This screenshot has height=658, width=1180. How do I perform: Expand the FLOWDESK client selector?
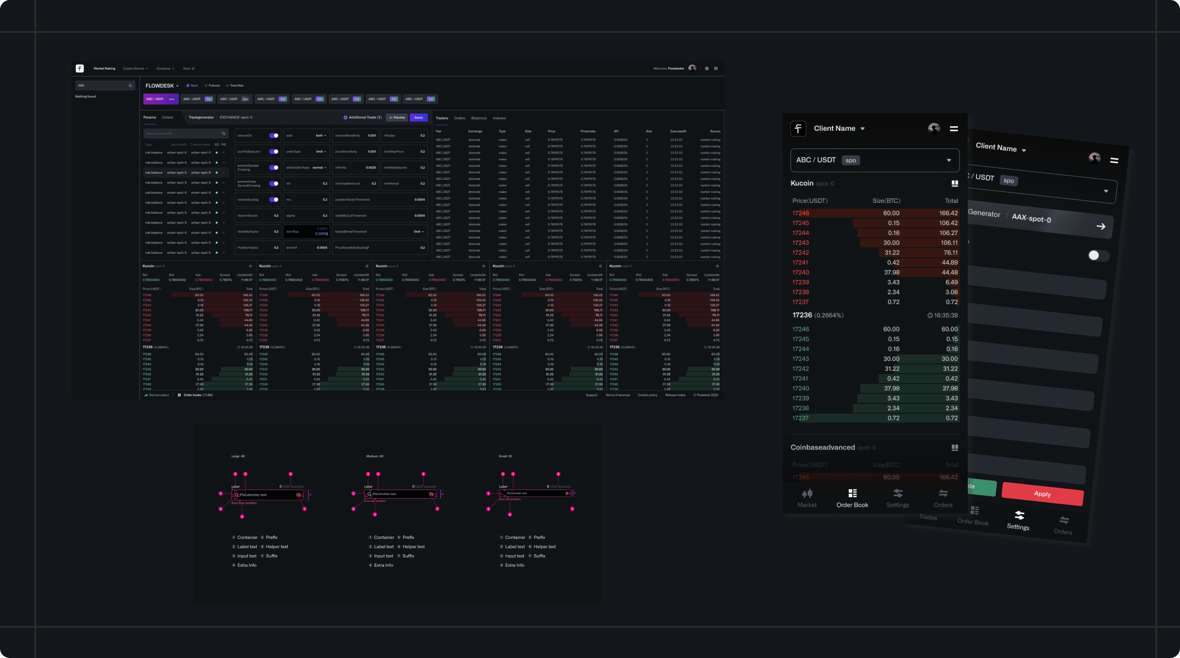pyautogui.click(x=162, y=86)
